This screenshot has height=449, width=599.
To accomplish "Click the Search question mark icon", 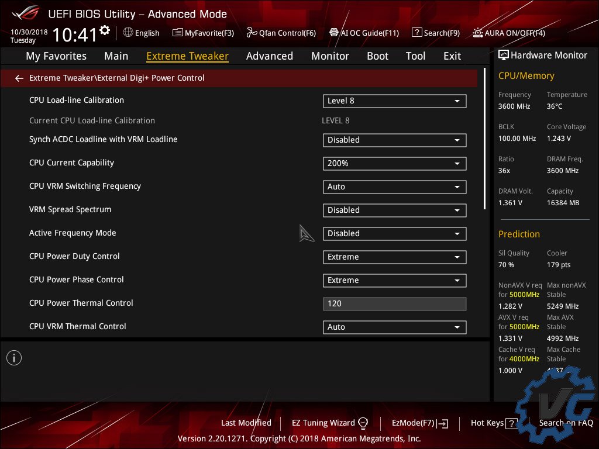I will (416, 33).
